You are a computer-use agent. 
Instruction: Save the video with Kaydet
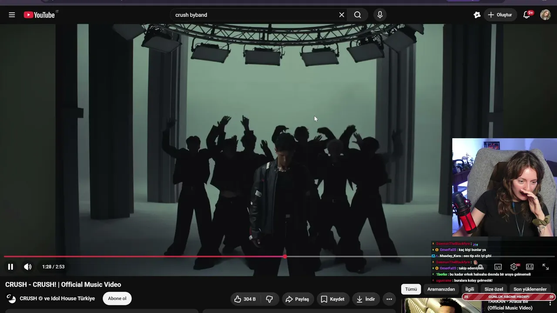click(332, 299)
